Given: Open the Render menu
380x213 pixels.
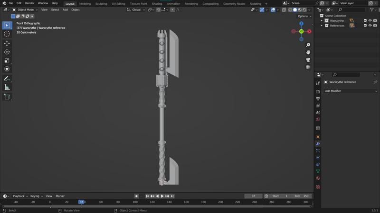Looking at the screenshot, I should pos(29,3).
